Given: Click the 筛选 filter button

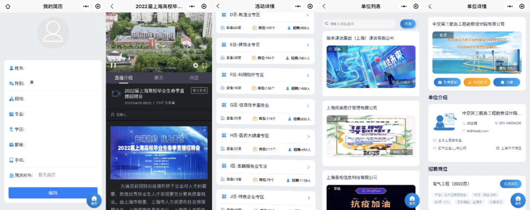Looking at the screenshot, I should [x=408, y=23].
